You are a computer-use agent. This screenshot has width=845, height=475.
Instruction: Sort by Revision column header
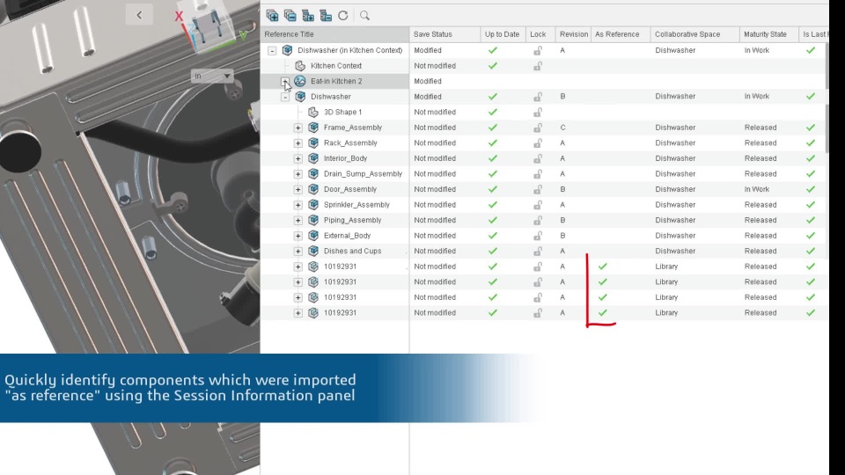click(573, 34)
